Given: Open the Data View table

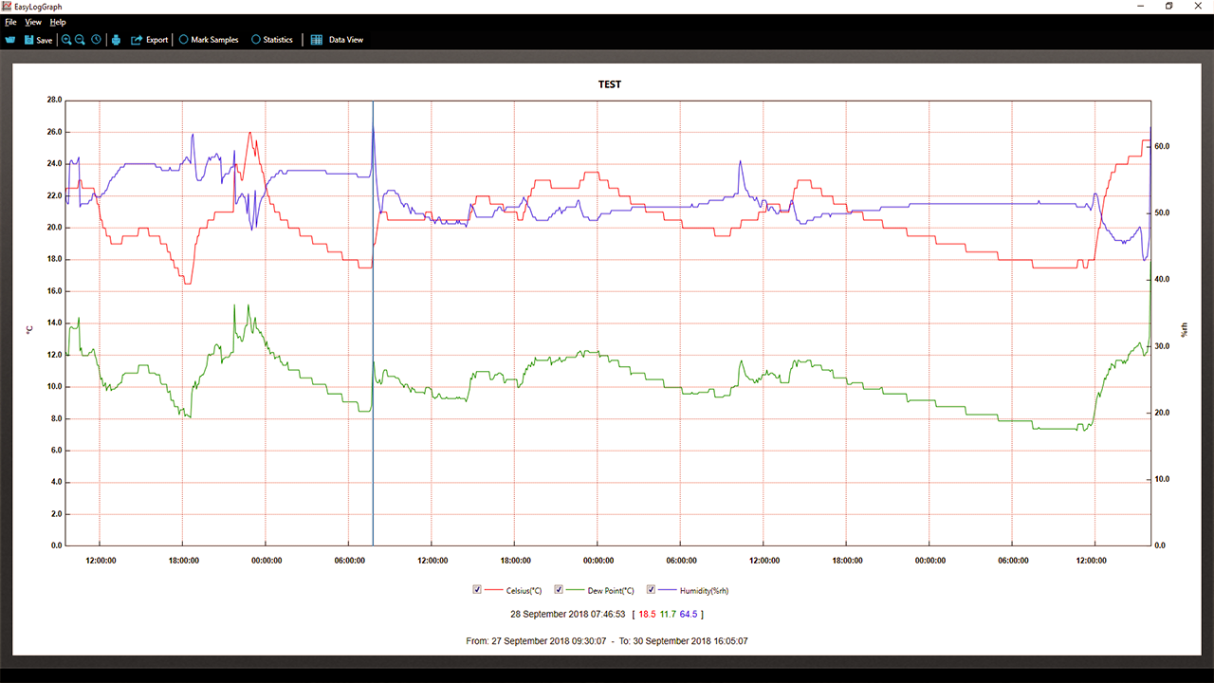Looking at the screenshot, I should tap(337, 40).
